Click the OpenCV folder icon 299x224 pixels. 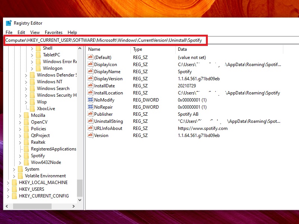tap(26, 122)
